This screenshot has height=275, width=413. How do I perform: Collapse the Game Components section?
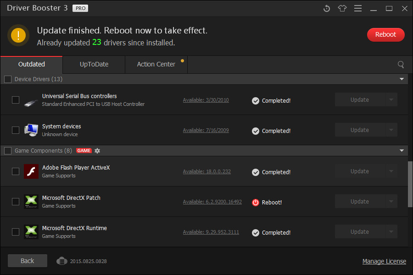(x=402, y=150)
